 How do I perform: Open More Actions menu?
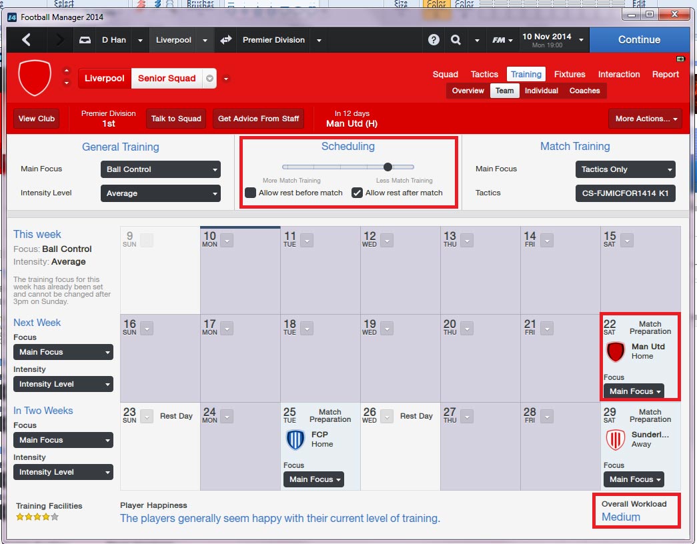646,119
